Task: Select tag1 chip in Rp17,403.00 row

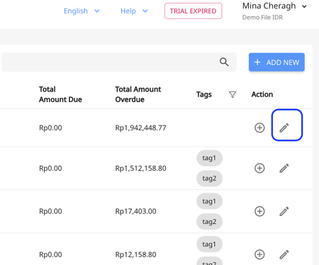Action: tap(209, 201)
